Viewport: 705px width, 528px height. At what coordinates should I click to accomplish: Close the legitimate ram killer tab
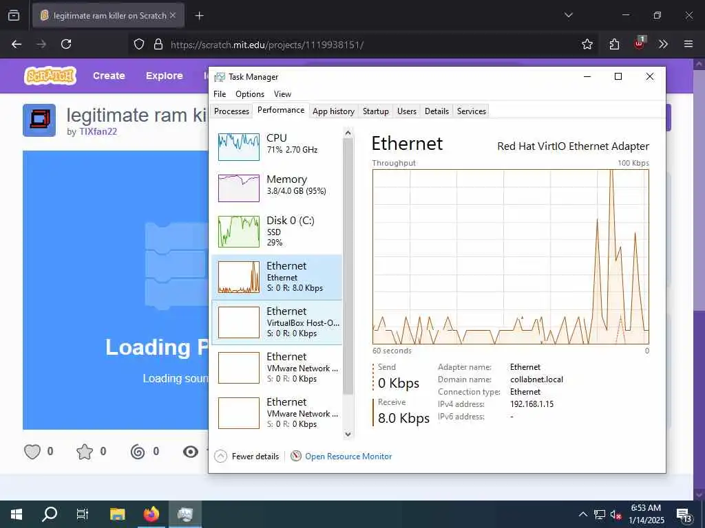(x=173, y=15)
